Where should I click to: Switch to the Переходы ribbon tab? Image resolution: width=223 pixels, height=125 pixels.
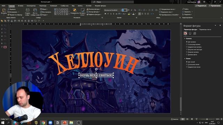pyautogui.click(x=43, y=6)
